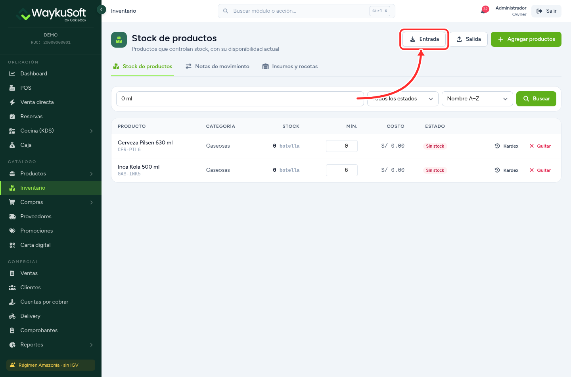The image size is (571, 377).
Task: Open Kardex for Inca Kola 500 ml
Action: point(506,170)
